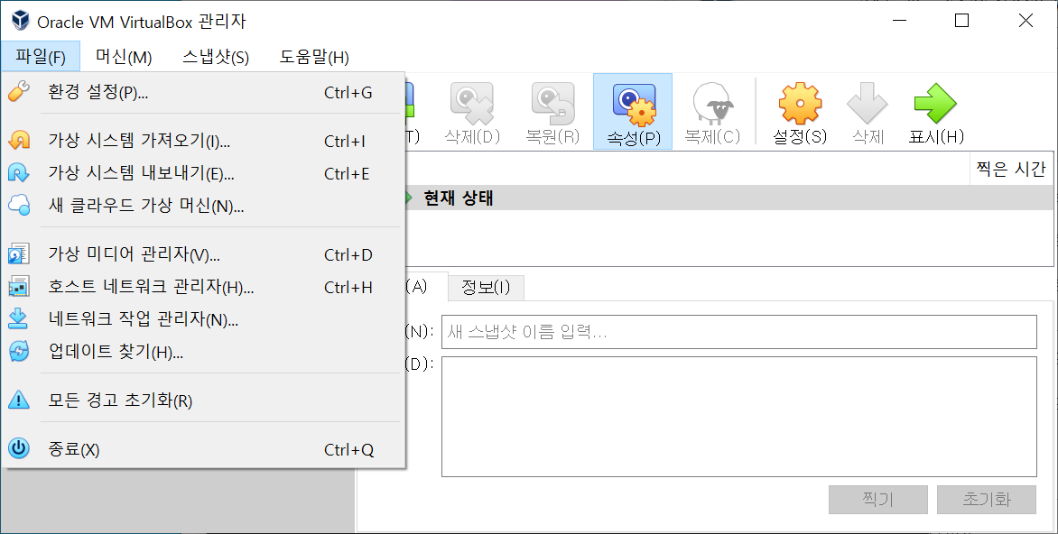Open the 파일(F) menu
This screenshot has height=534, width=1058.
[41, 57]
